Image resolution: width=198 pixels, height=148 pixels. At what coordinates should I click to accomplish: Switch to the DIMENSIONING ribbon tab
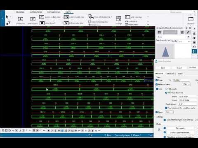tap(54, 12)
